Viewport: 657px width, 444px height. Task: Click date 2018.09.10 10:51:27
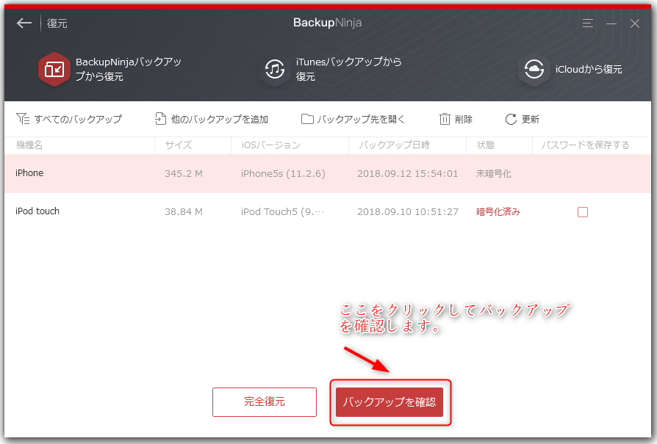(408, 211)
